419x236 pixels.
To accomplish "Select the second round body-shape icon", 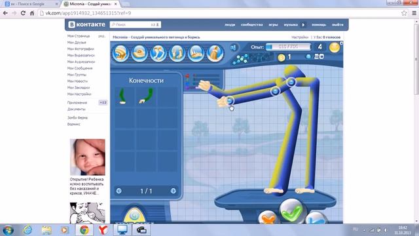I will 139,53.
